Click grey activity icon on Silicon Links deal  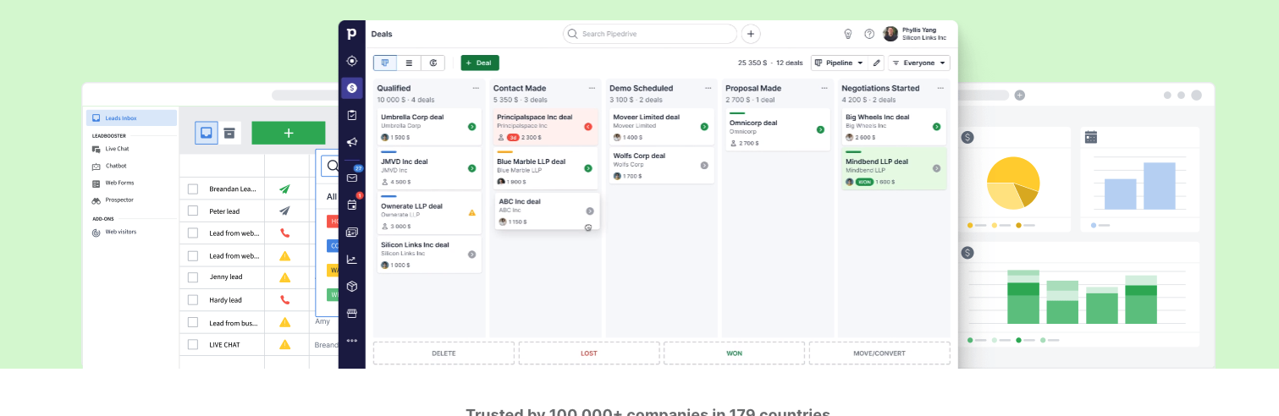pos(471,255)
